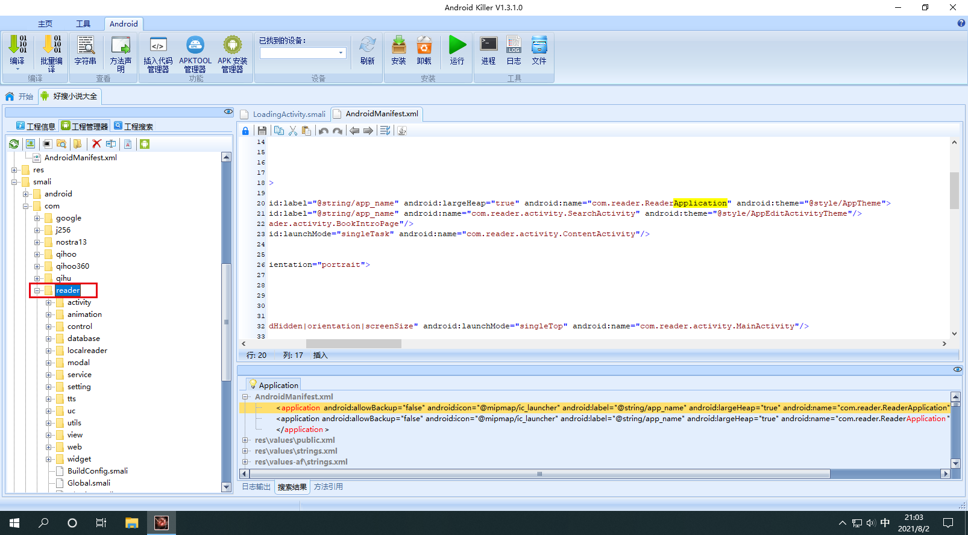This screenshot has height=535, width=968.
Task: Open the 日志输出 log output tab
Action: [256, 487]
